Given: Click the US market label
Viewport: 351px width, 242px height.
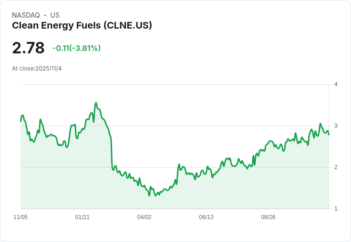Looking at the screenshot, I should 55,15.
